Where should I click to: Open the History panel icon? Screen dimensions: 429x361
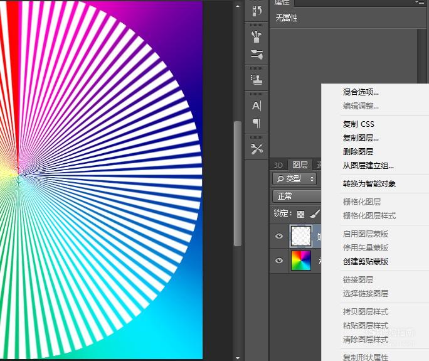257,11
